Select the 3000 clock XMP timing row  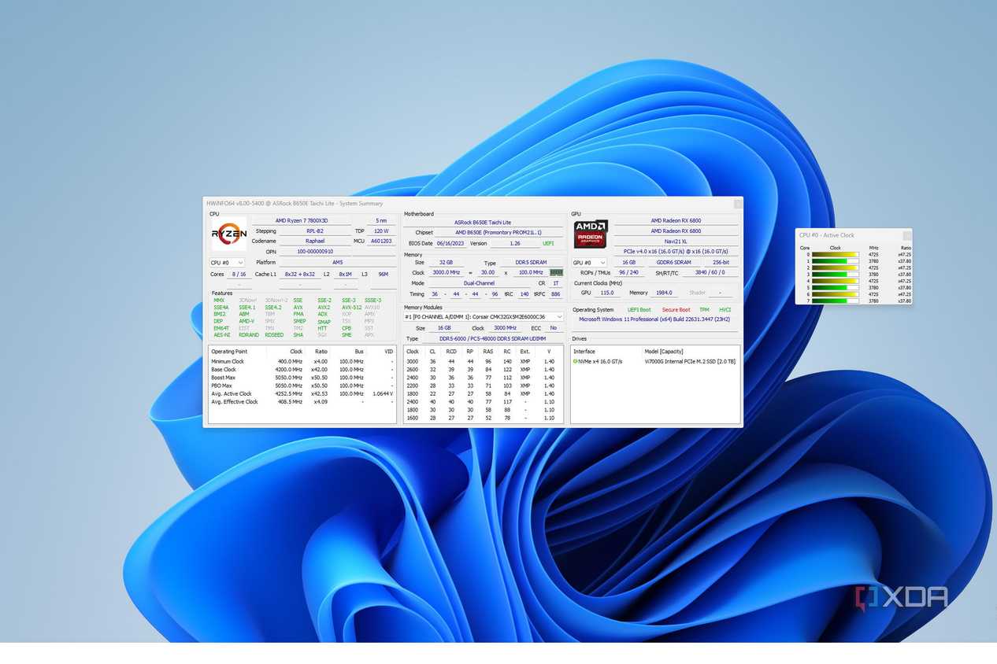coord(483,362)
